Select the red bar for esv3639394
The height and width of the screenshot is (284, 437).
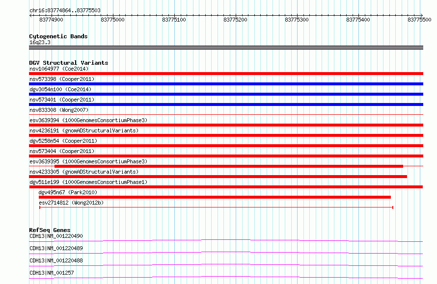(226, 125)
